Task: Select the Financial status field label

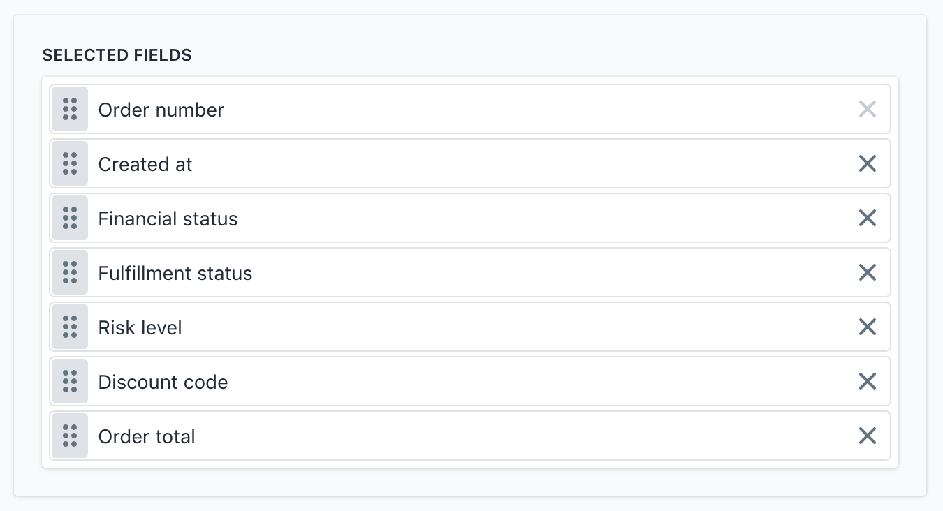Action: coord(168,219)
